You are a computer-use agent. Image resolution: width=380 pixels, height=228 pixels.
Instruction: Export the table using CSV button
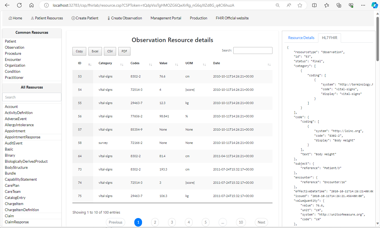[x=110, y=51]
